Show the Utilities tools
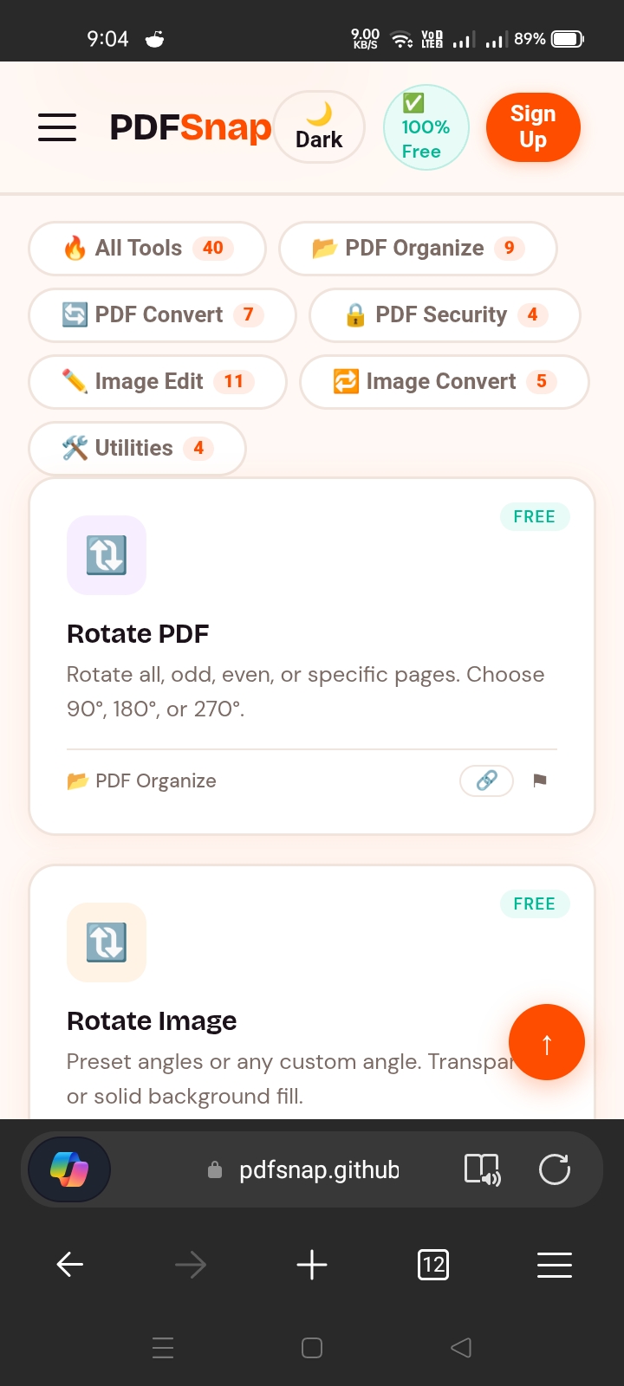The image size is (624, 1386). click(x=138, y=449)
